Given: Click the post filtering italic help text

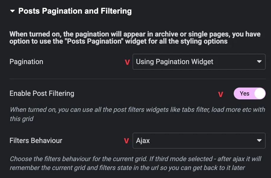Looking at the screenshot, I should pyautogui.click(x=137, y=114).
